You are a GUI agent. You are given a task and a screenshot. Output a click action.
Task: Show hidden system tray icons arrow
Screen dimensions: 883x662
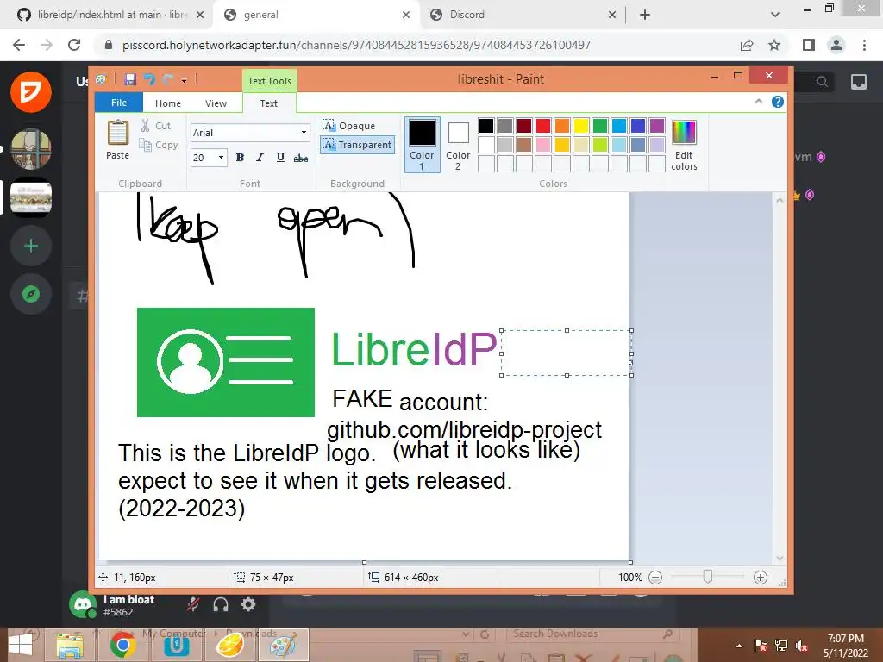pyautogui.click(x=739, y=646)
